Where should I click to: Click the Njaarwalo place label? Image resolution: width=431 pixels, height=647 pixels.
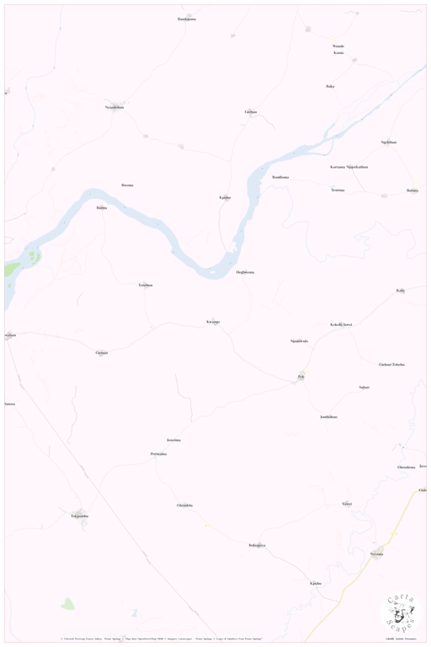(299, 341)
